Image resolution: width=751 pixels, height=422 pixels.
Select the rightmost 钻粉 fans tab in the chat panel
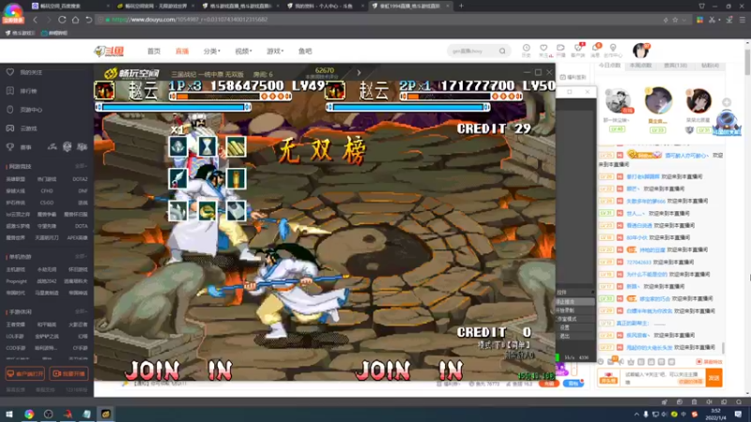[710, 66]
